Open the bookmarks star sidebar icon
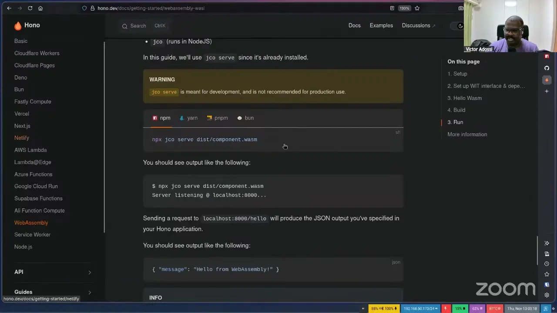This screenshot has height=313, width=557. point(547,274)
